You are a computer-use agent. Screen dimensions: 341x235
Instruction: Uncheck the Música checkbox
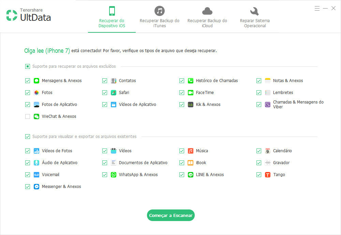(x=182, y=151)
